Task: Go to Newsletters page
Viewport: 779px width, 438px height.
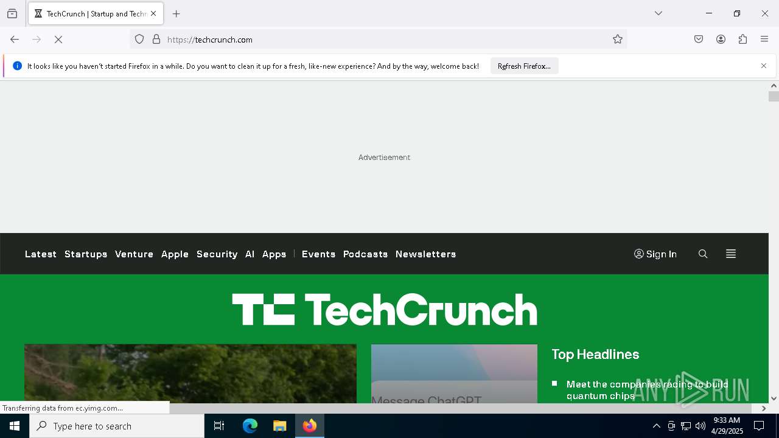Action: click(425, 254)
